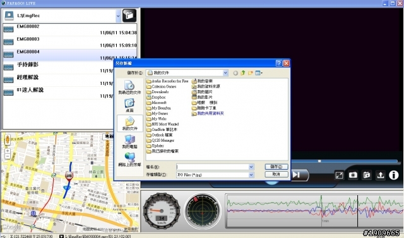Image resolution: width=404 pixels, height=238 pixels.
Task: Select the Q120 Manager folder
Action: pos(160,140)
